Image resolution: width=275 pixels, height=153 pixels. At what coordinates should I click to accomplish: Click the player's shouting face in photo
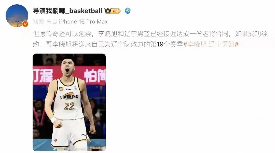click(68, 68)
